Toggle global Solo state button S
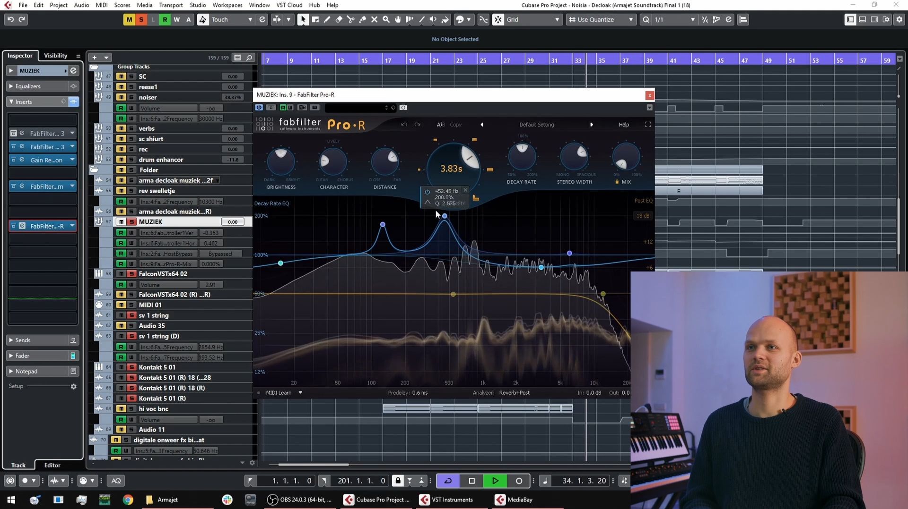Viewport: 908px width, 509px height. tap(141, 19)
